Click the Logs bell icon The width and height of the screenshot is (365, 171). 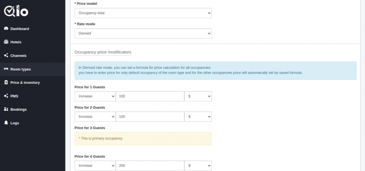tap(6, 123)
